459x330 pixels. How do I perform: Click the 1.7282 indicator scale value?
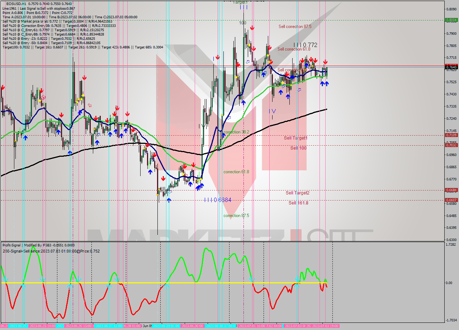tap(451, 244)
